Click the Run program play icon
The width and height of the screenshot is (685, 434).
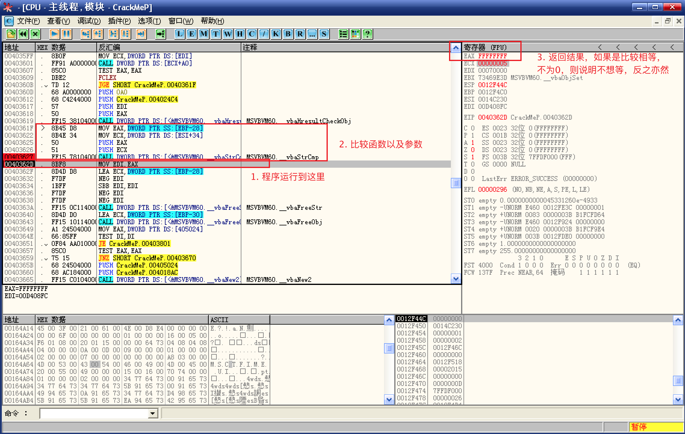pos(54,34)
